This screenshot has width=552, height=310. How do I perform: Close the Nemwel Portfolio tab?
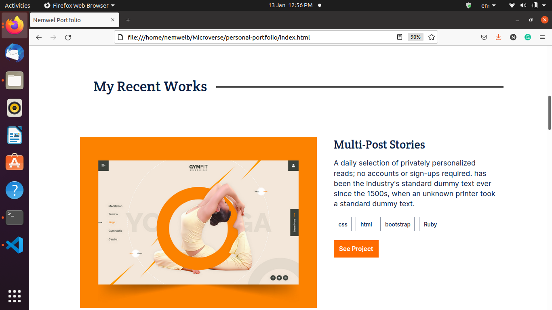tap(113, 20)
